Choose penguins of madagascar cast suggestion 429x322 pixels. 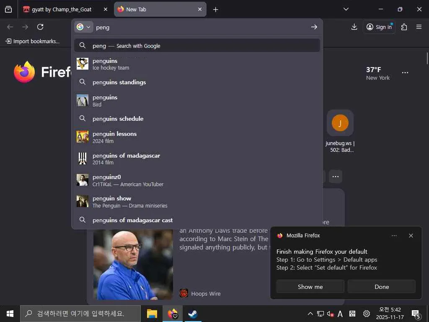(x=197, y=220)
